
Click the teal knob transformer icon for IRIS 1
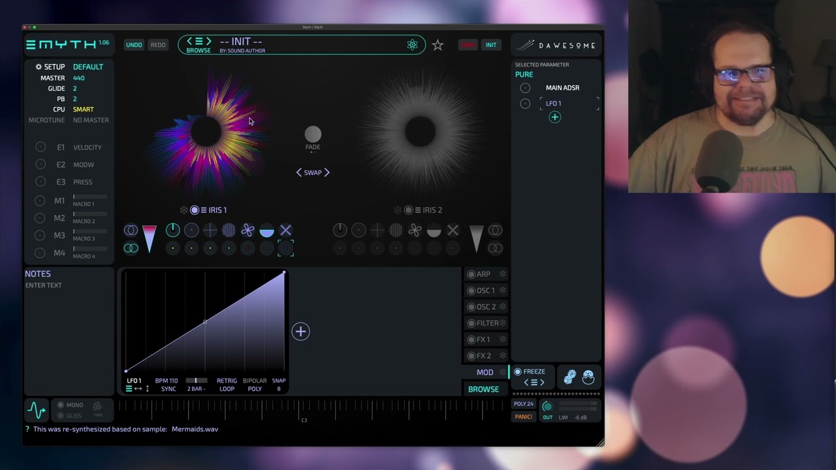172,230
